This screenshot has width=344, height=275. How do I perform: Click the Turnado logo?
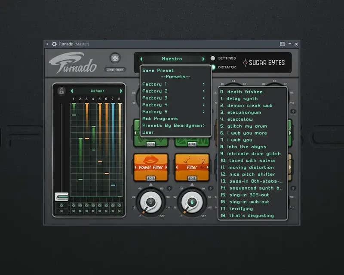click(x=73, y=63)
